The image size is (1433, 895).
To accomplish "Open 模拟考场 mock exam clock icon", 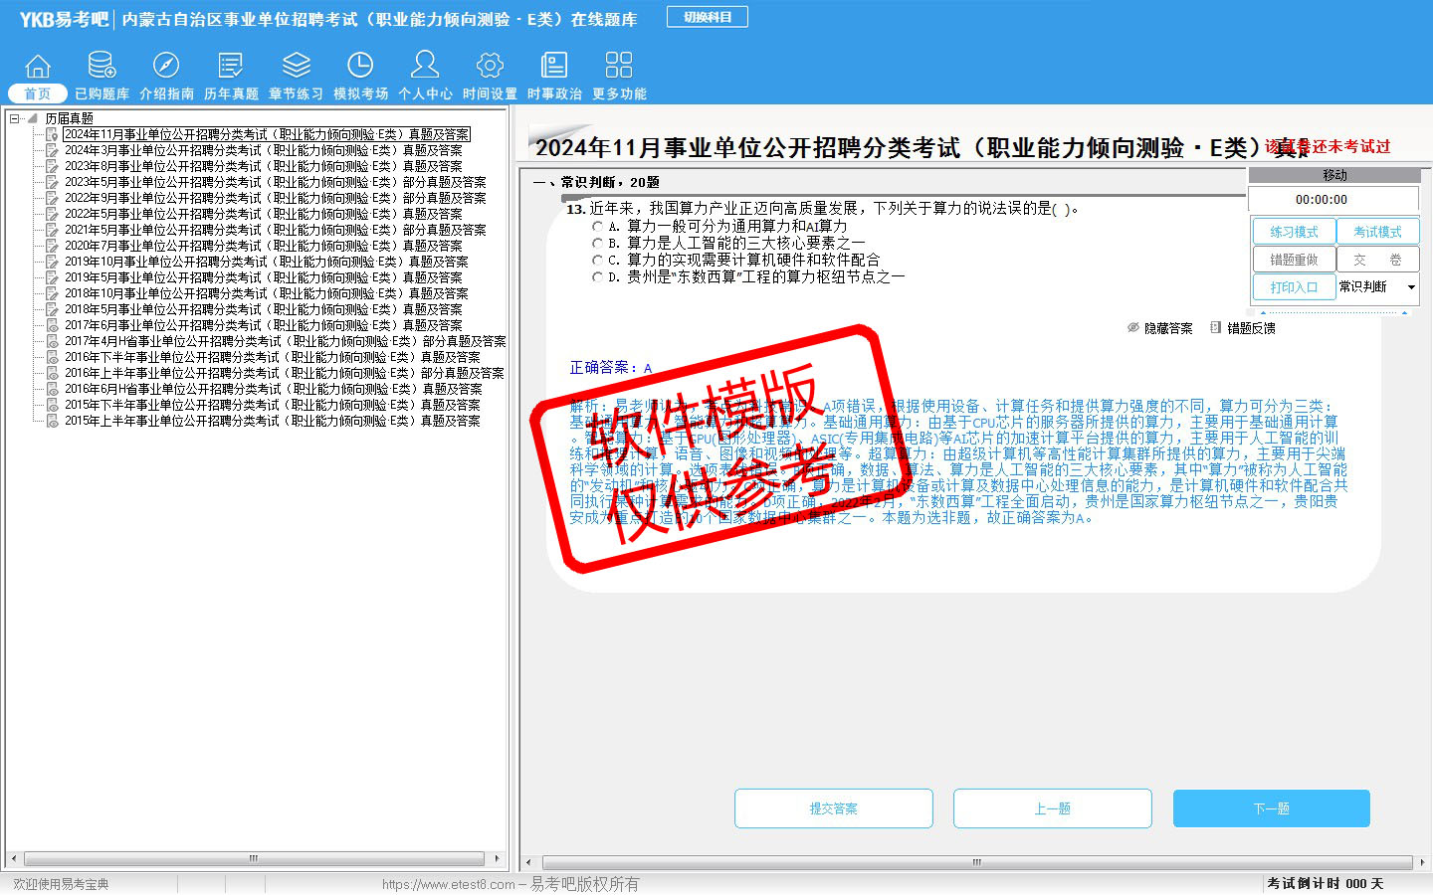I will (360, 67).
